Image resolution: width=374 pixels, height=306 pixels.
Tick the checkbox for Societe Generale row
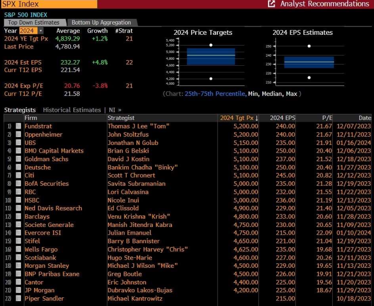(19, 225)
